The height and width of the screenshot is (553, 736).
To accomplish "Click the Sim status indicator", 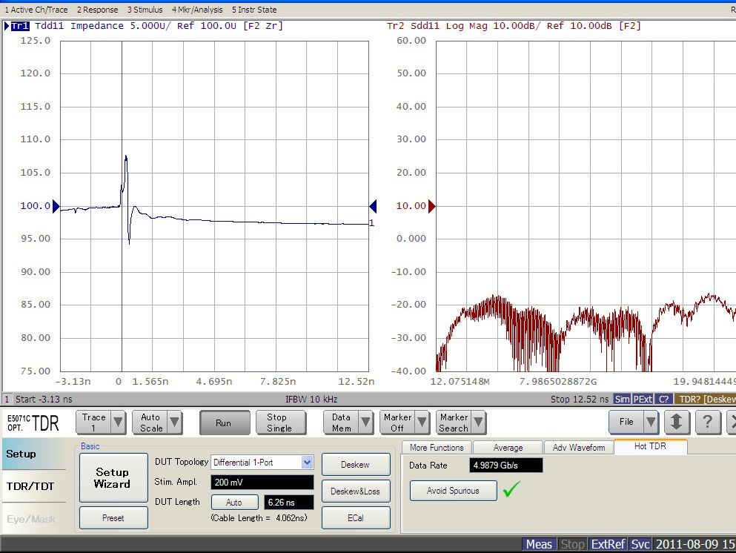I will pos(622,399).
